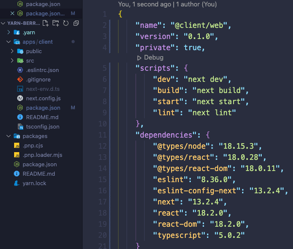Open .eslintrc.json in the file tree
Screen dimensions: 293x249
pos(42,70)
